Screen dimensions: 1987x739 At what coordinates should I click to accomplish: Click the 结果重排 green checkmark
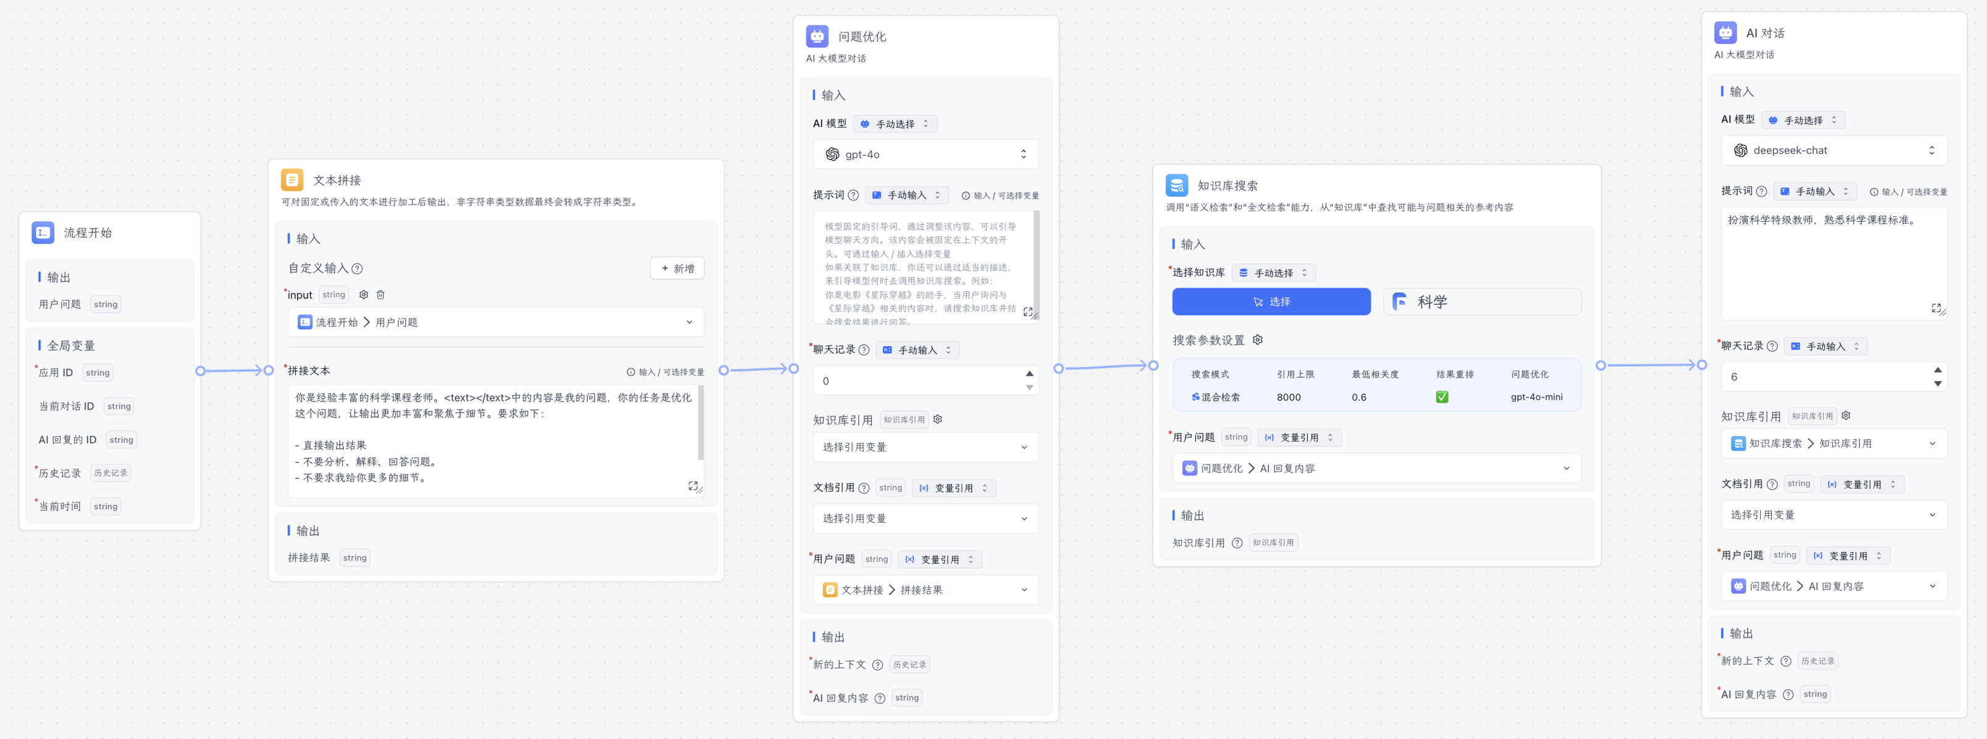(x=1441, y=397)
